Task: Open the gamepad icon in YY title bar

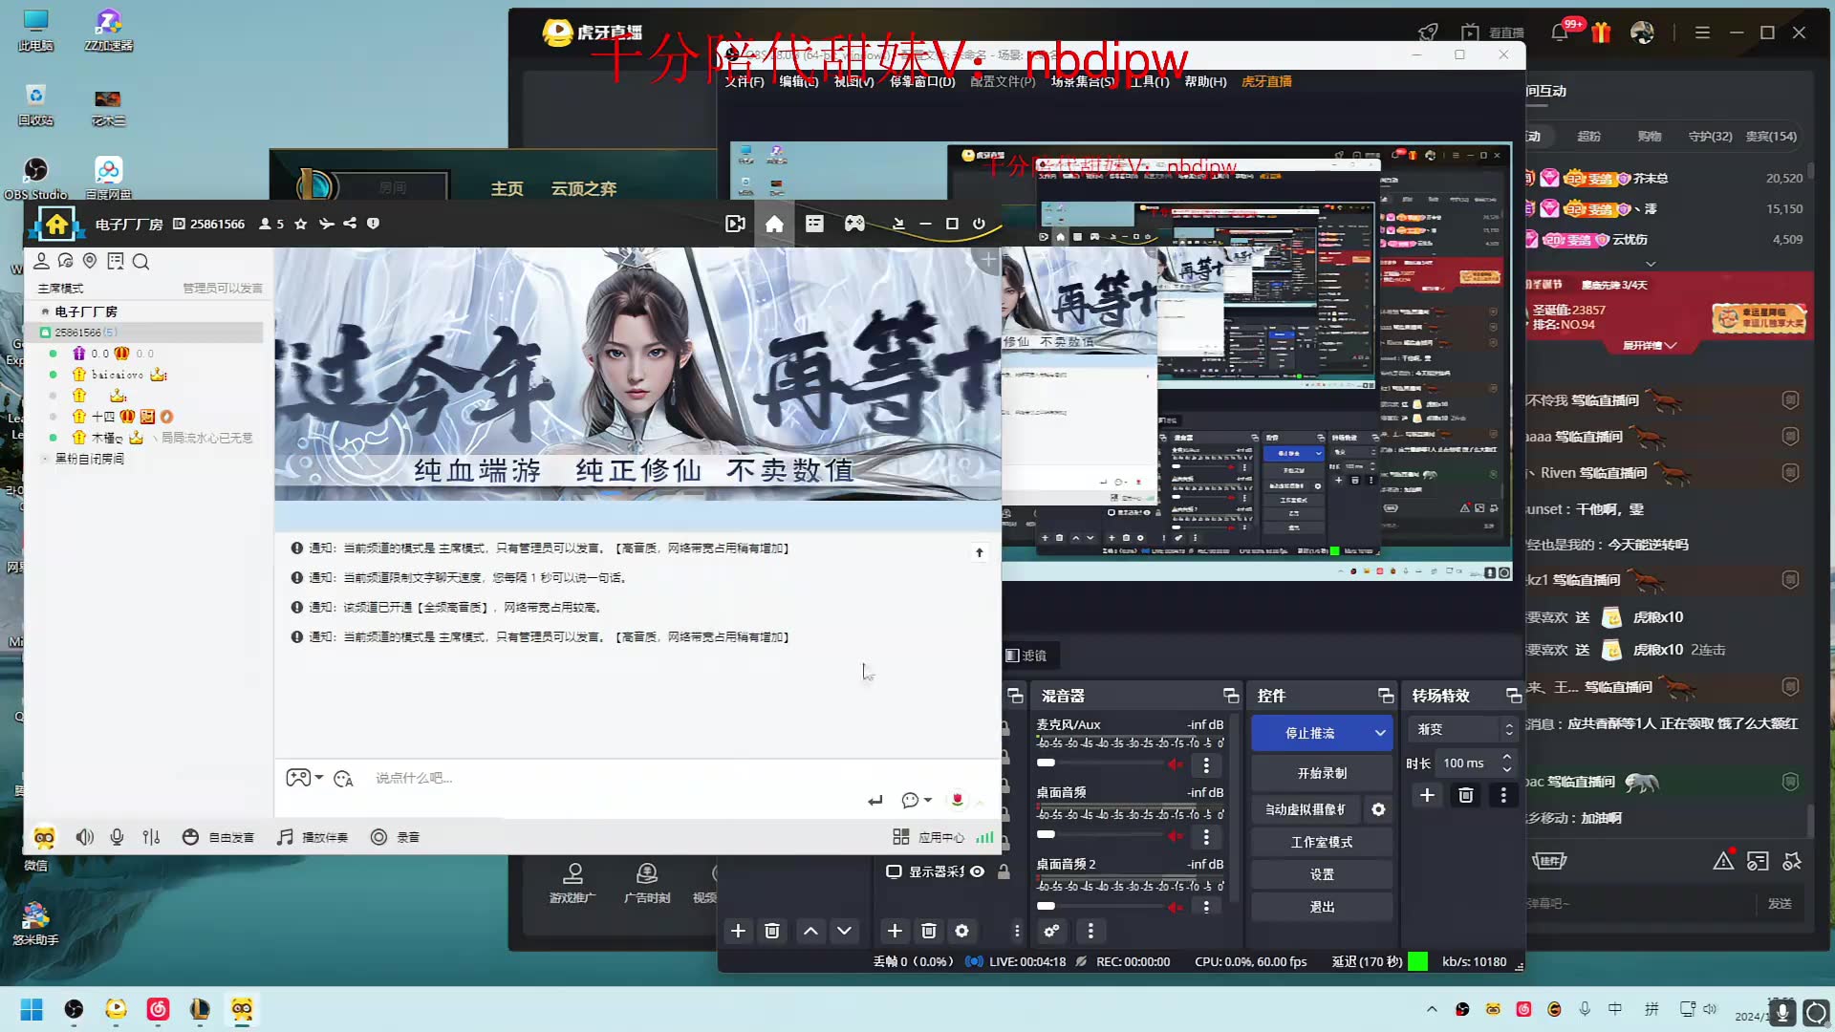Action: click(x=854, y=224)
